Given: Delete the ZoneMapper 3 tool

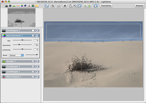Looking at the screenshot, I should pos(37,66).
